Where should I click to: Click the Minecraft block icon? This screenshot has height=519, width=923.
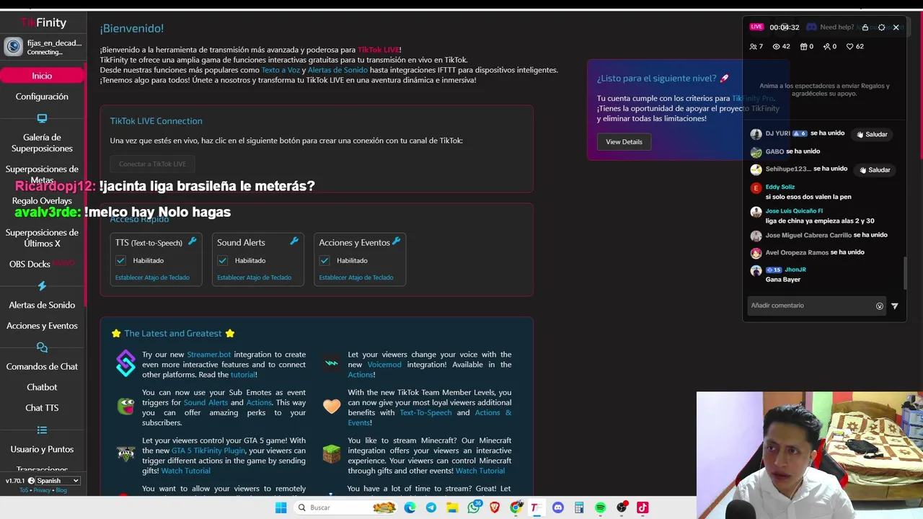point(331,453)
